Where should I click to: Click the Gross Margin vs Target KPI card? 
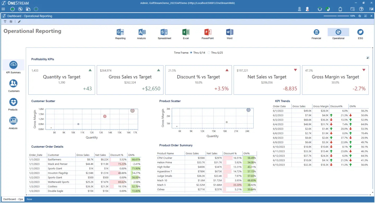[335, 80]
